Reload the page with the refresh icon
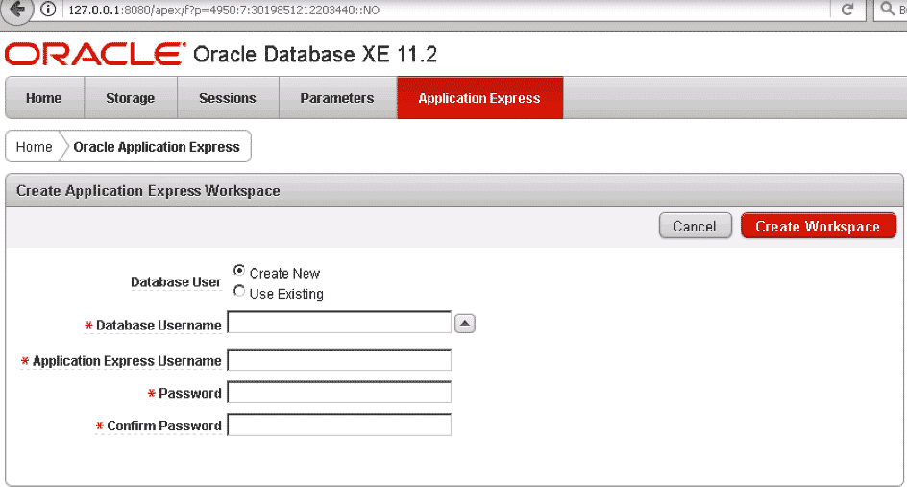 pos(847,10)
